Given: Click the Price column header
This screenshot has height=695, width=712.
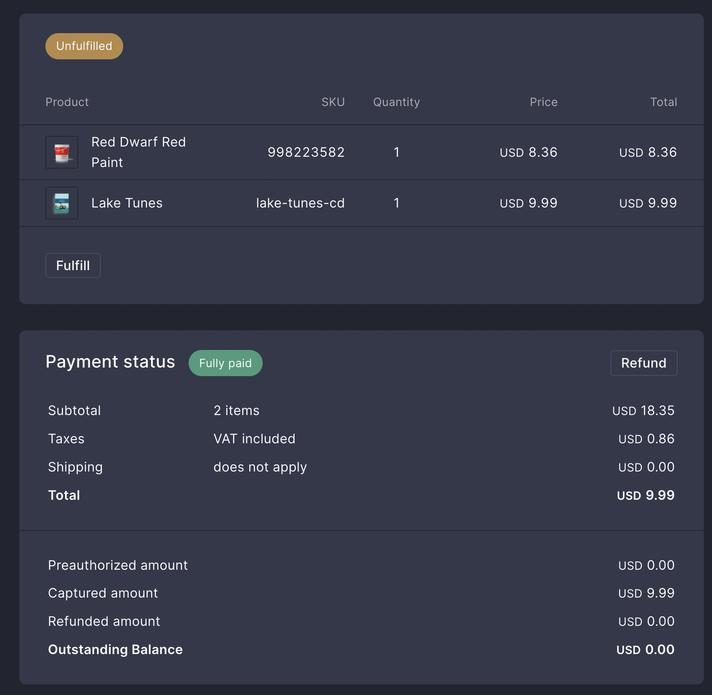Looking at the screenshot, I should pos(543,102).
